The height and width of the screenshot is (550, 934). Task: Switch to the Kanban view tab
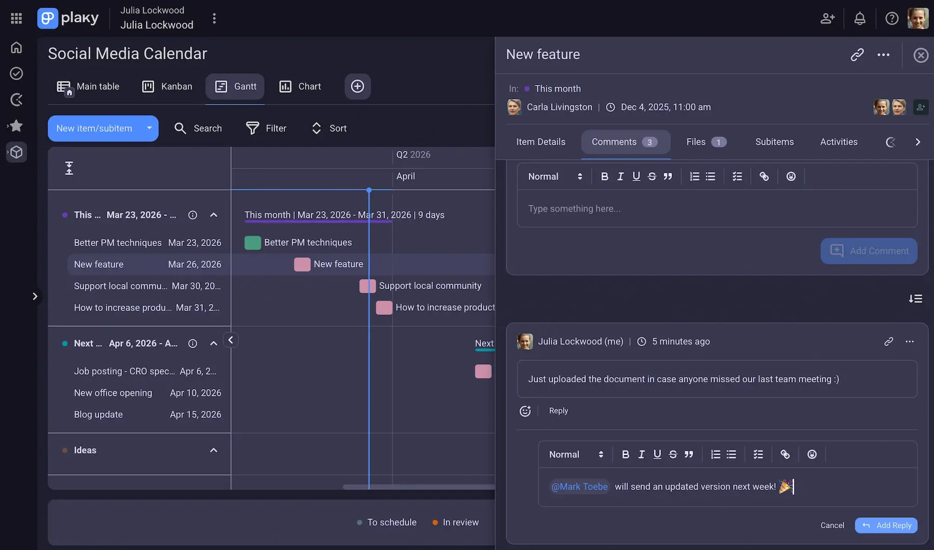pos(167,87)
